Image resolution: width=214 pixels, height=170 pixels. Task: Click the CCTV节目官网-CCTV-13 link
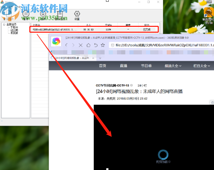[x=112, y=85]
